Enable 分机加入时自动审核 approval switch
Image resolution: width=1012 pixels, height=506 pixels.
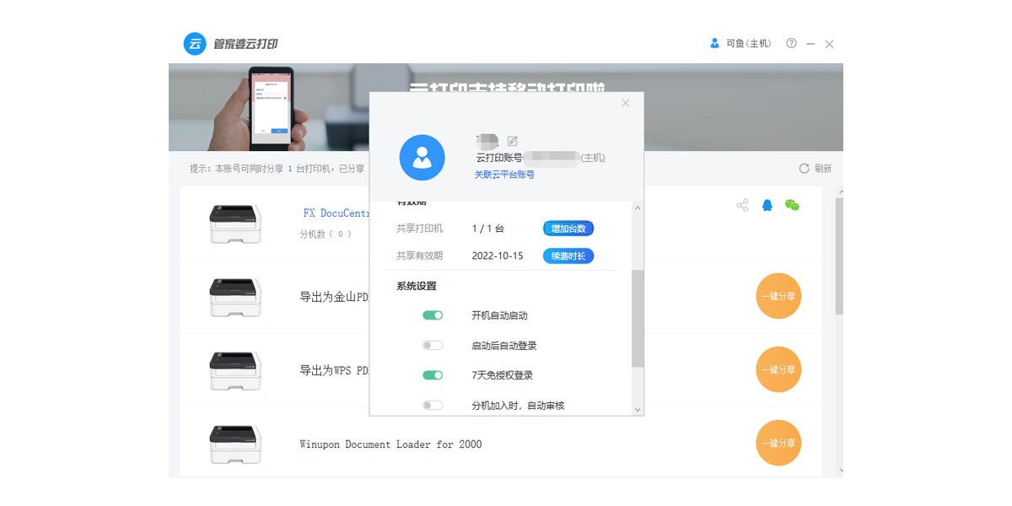(433, 405)
